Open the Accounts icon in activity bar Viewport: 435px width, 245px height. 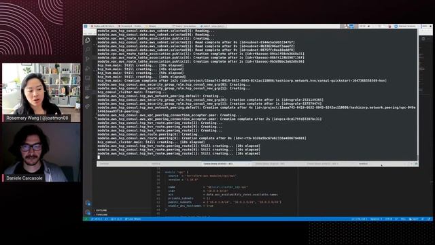click(x=88, y=203)
